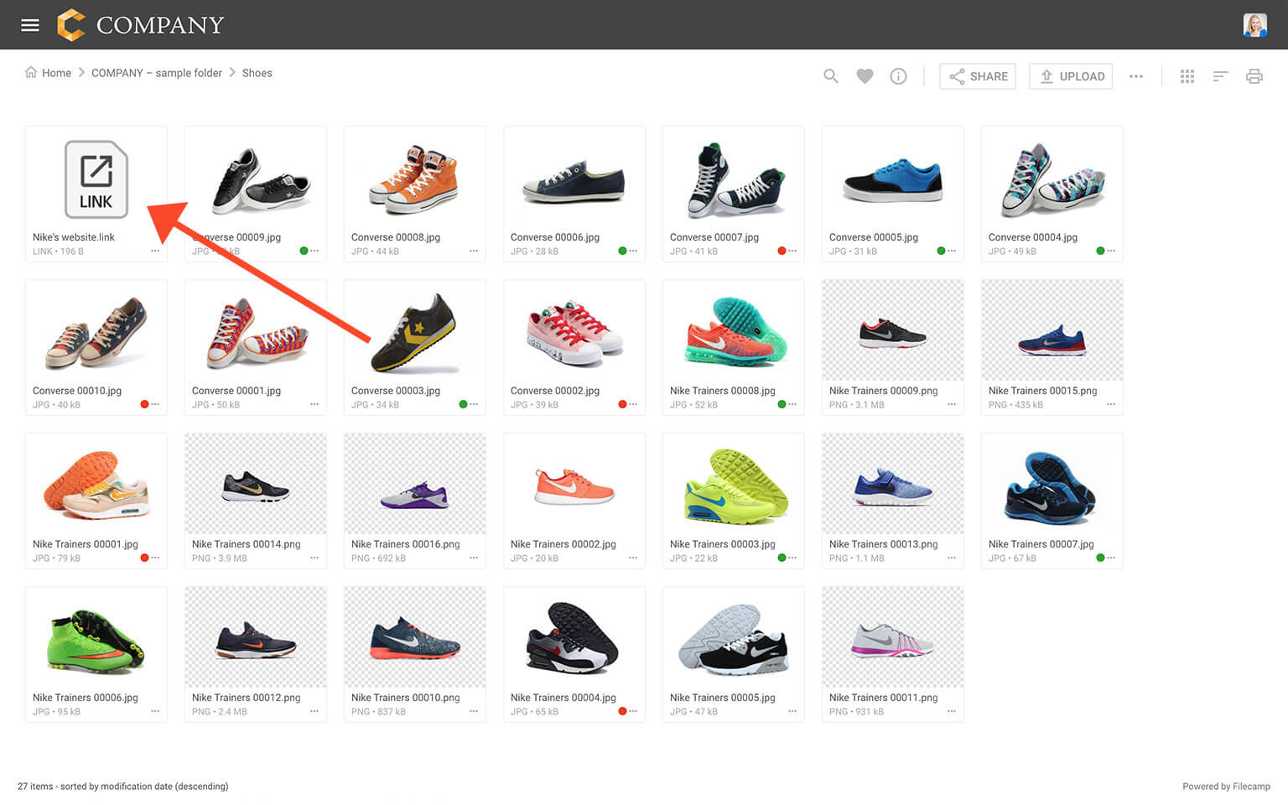Viewport: 1288px width, 805px height.
Task: Open Nike Trainers 00007.jpg thumbnail
Action: point(1052,485)
